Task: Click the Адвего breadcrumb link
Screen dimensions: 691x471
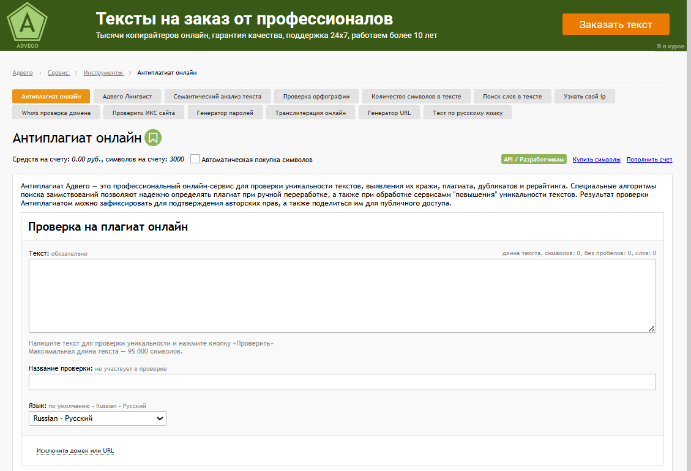Action: [x=23, y=73]
